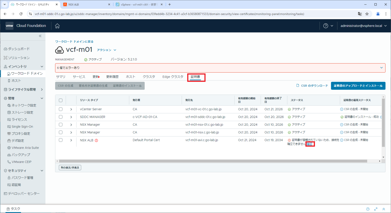Click the task panel help icon
391x213 pixels.
[368, 209]
